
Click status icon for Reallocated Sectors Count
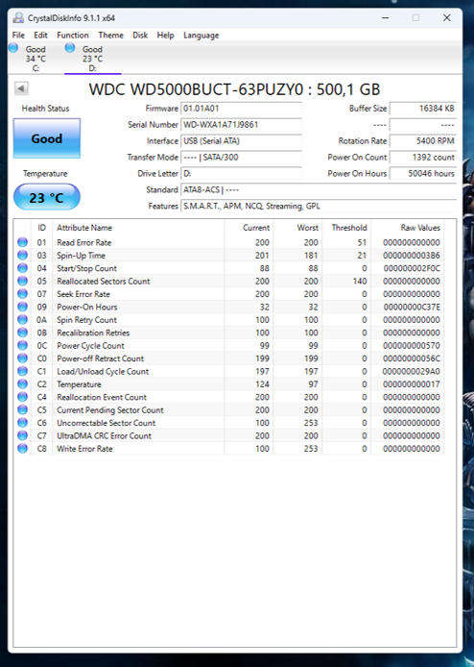[22, 281]
